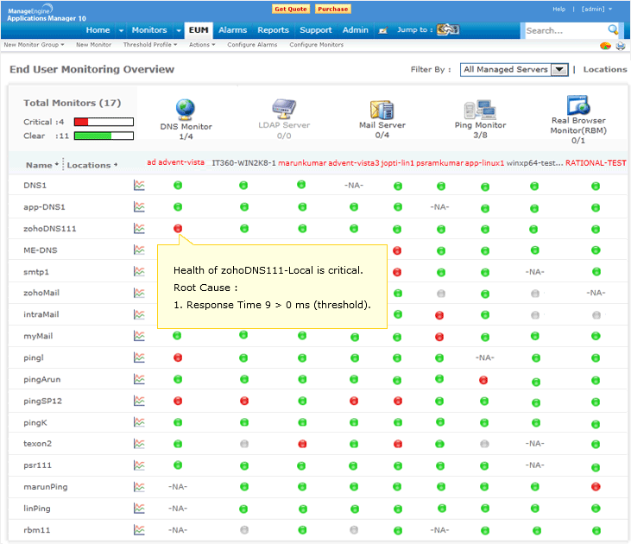Click the Locations link near the filter
The height and width of the screenshot is (544, 631).
[605, 69]
